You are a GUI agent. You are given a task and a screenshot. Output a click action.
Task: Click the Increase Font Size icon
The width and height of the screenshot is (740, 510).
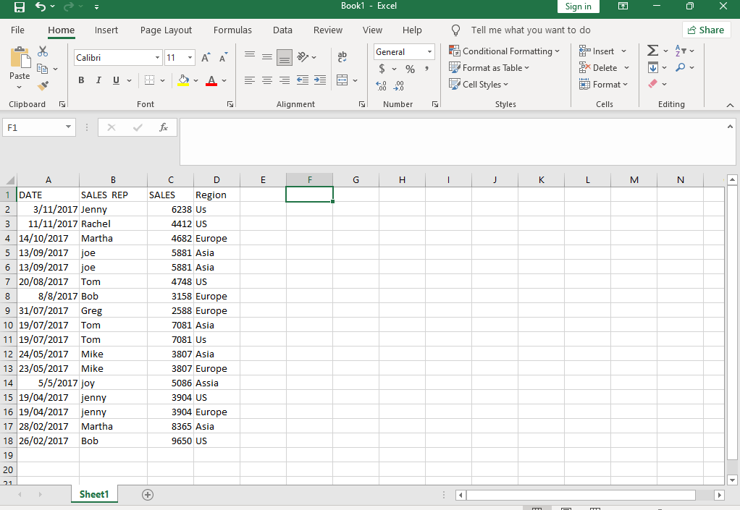(206, 58)
